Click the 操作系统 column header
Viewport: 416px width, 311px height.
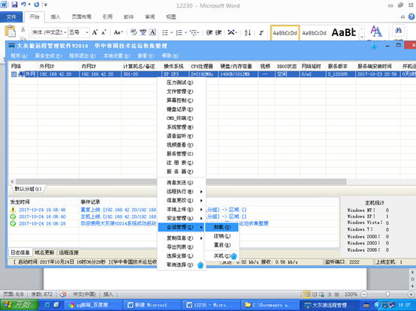(x=175, y=66)
